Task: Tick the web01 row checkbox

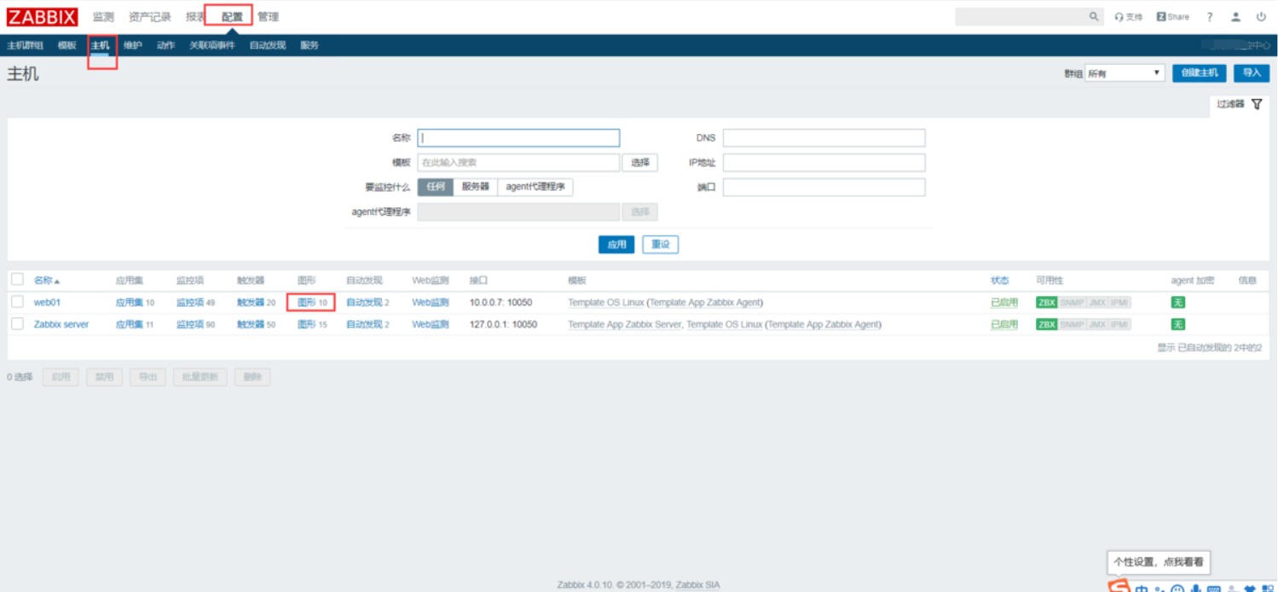Action: (x=17, y=301)
